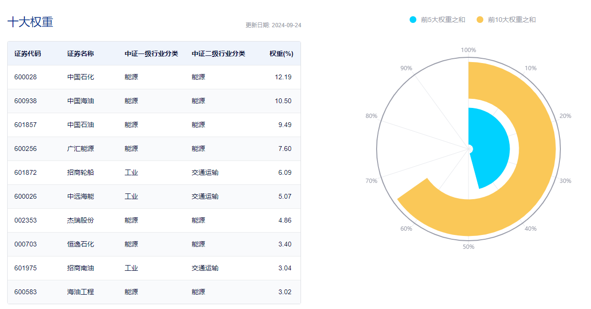Click the 十大权重 section heading
This screenshot has height=309, width=591.
click(x=31, y=22)
